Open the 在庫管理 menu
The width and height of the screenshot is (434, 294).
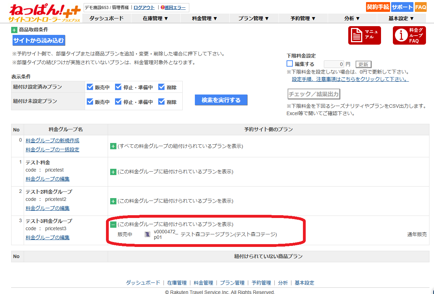click(155, 18)
